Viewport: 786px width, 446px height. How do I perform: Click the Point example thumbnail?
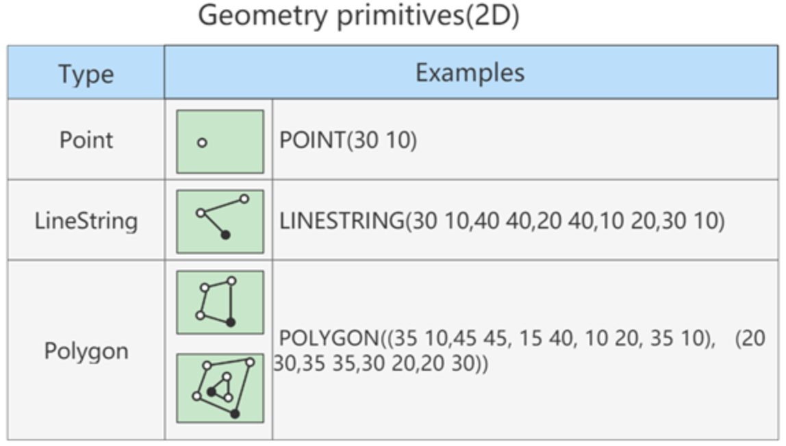220,142
